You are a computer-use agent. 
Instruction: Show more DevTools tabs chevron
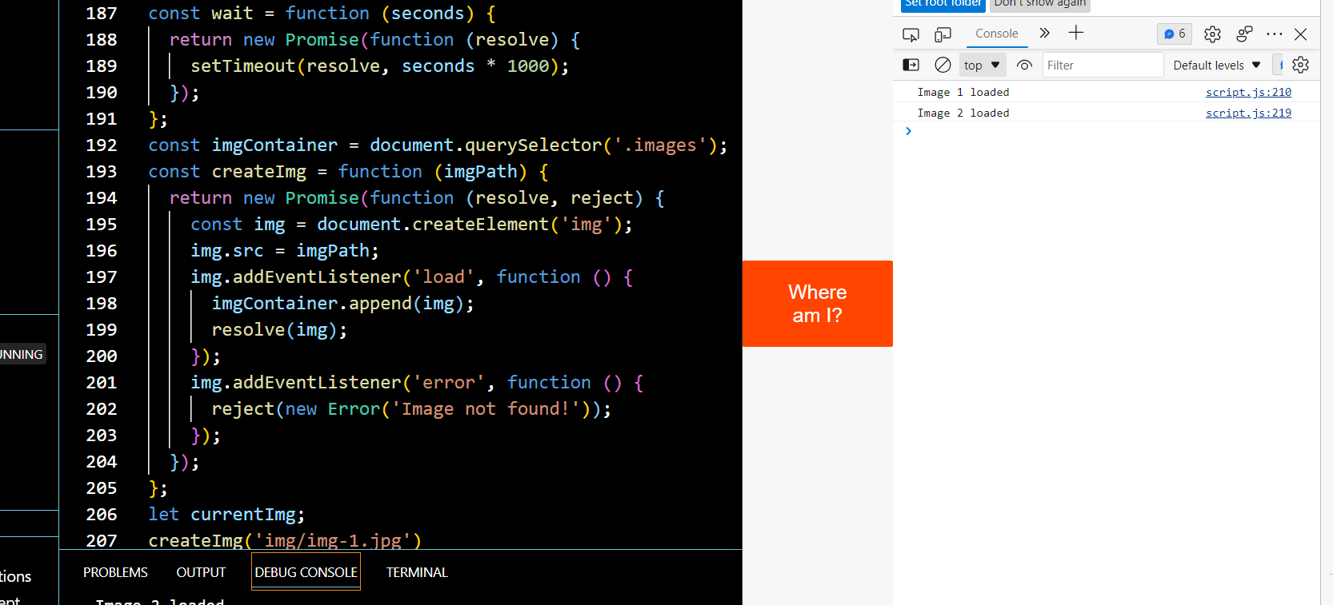1044,33
